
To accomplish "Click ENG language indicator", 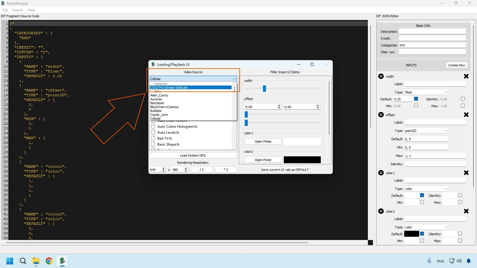I will point(441,261).
